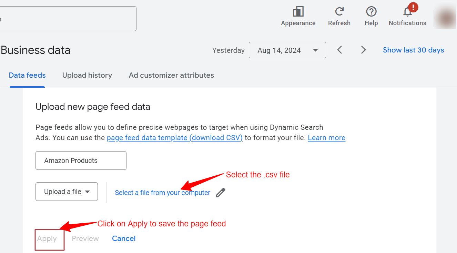The height and width of the screenshot is (253, 457).
Task: Open the Learn more link
Action: tap(326, 138)
